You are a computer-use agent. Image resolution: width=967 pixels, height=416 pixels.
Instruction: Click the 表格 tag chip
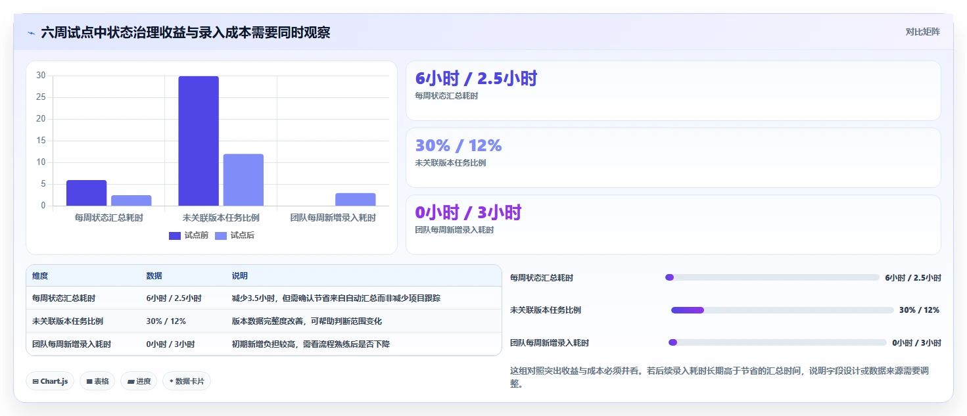[97, 381]
